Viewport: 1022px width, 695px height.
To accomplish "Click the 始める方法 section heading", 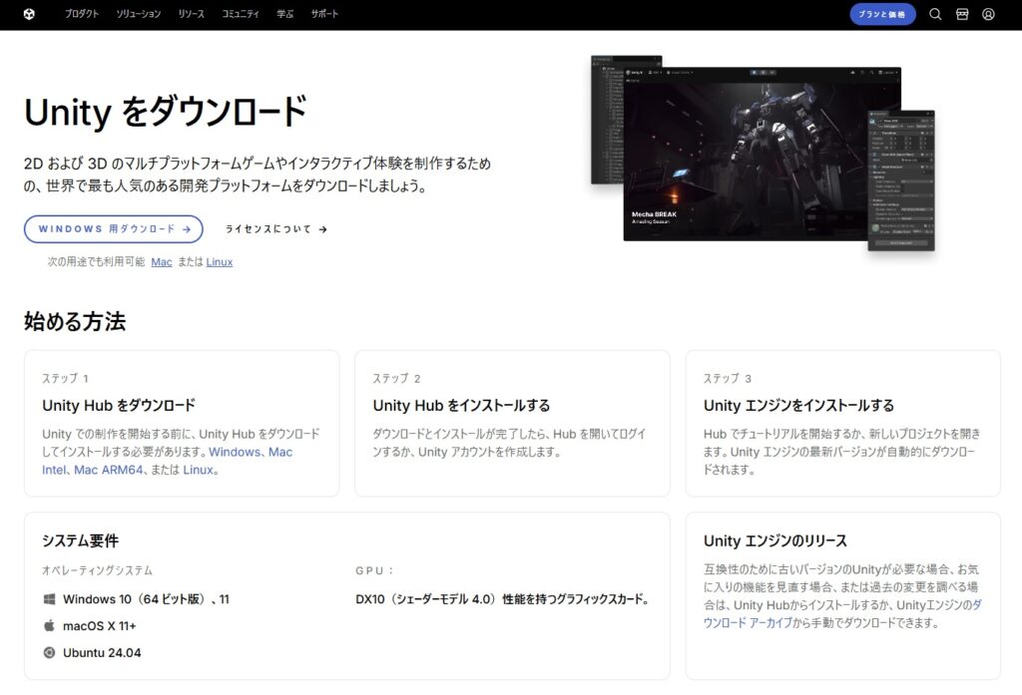I will [x=75, y=321].
